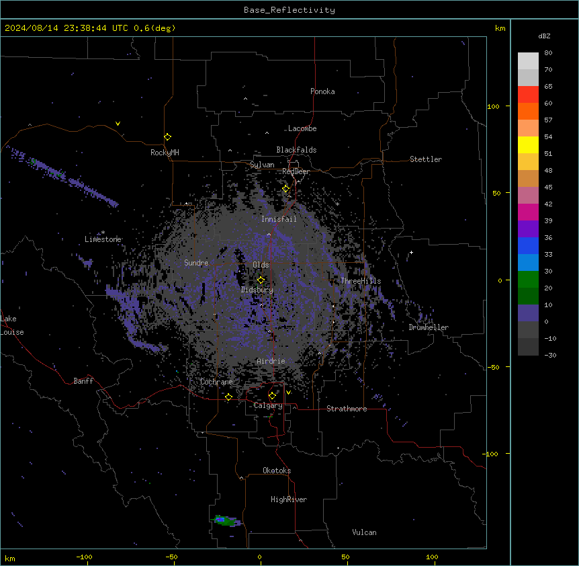Click the Olds label

pyautogui.click(x=261, y=265)
